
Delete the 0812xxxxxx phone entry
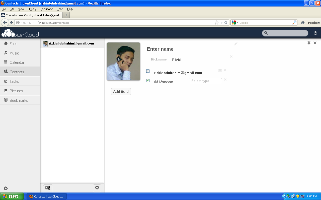(225, 79)
